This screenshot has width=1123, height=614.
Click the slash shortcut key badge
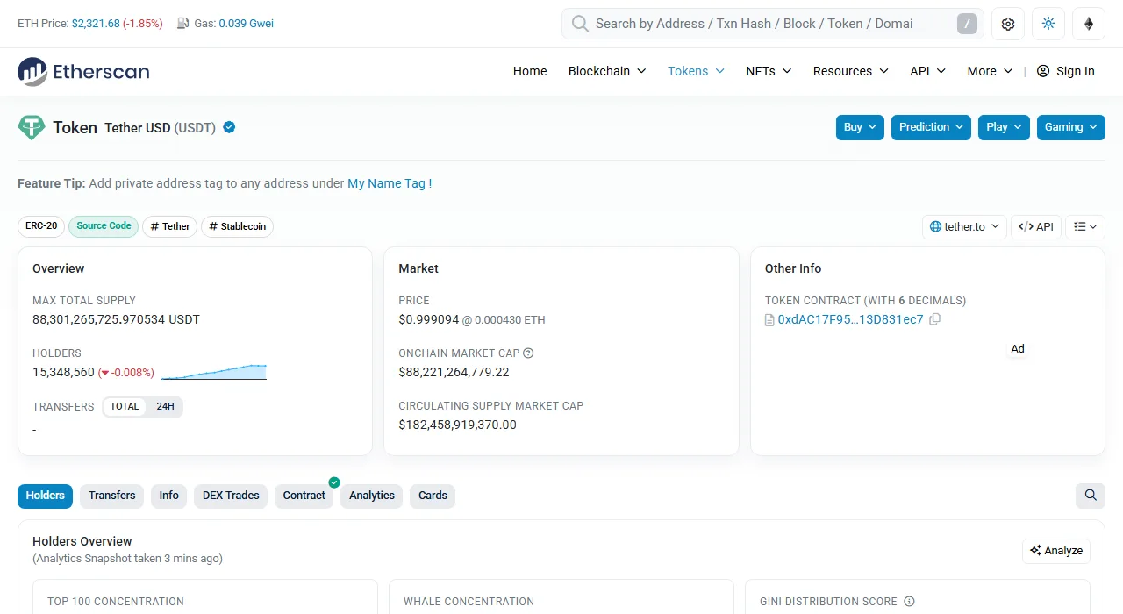967,24
